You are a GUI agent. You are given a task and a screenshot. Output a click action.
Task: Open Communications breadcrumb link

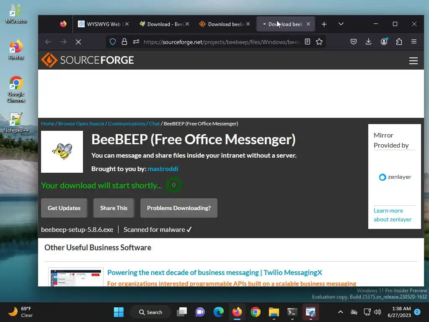tap(127, 124)
